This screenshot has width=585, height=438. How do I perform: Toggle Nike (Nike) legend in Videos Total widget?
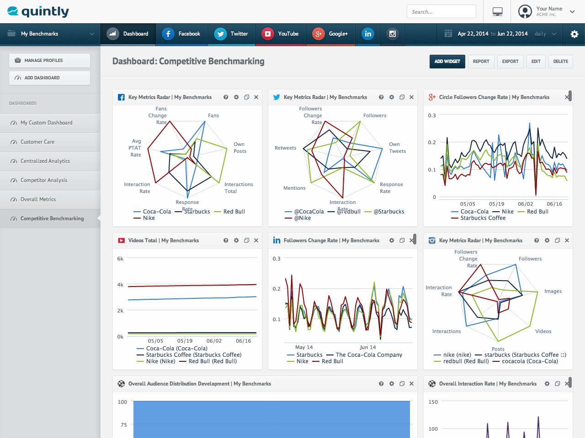(x=156, y=361)
